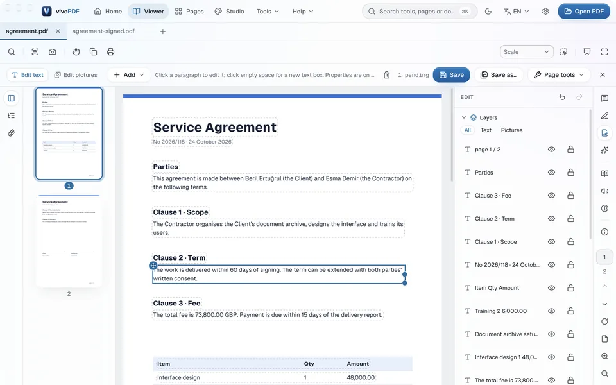Lock the Training 2 6,000.00 layer
The image size is (616, 385).
[571, 311]
